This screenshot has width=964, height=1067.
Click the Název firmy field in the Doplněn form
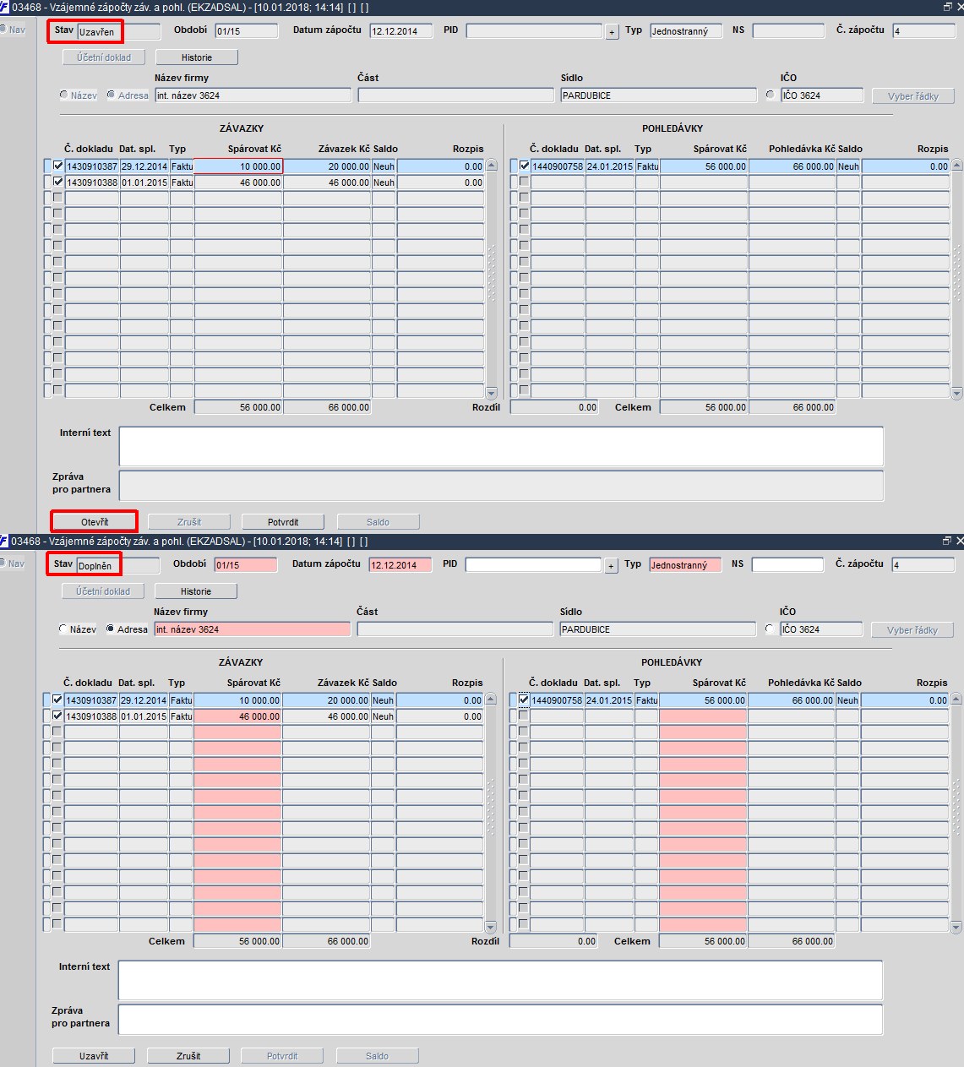click(252, 629)
